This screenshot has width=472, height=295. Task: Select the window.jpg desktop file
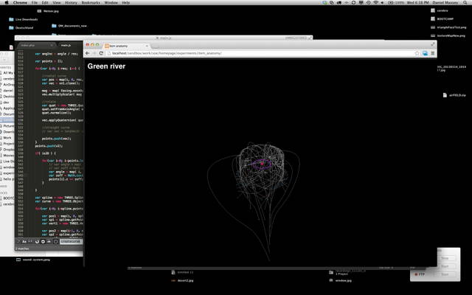click(341, 280)
